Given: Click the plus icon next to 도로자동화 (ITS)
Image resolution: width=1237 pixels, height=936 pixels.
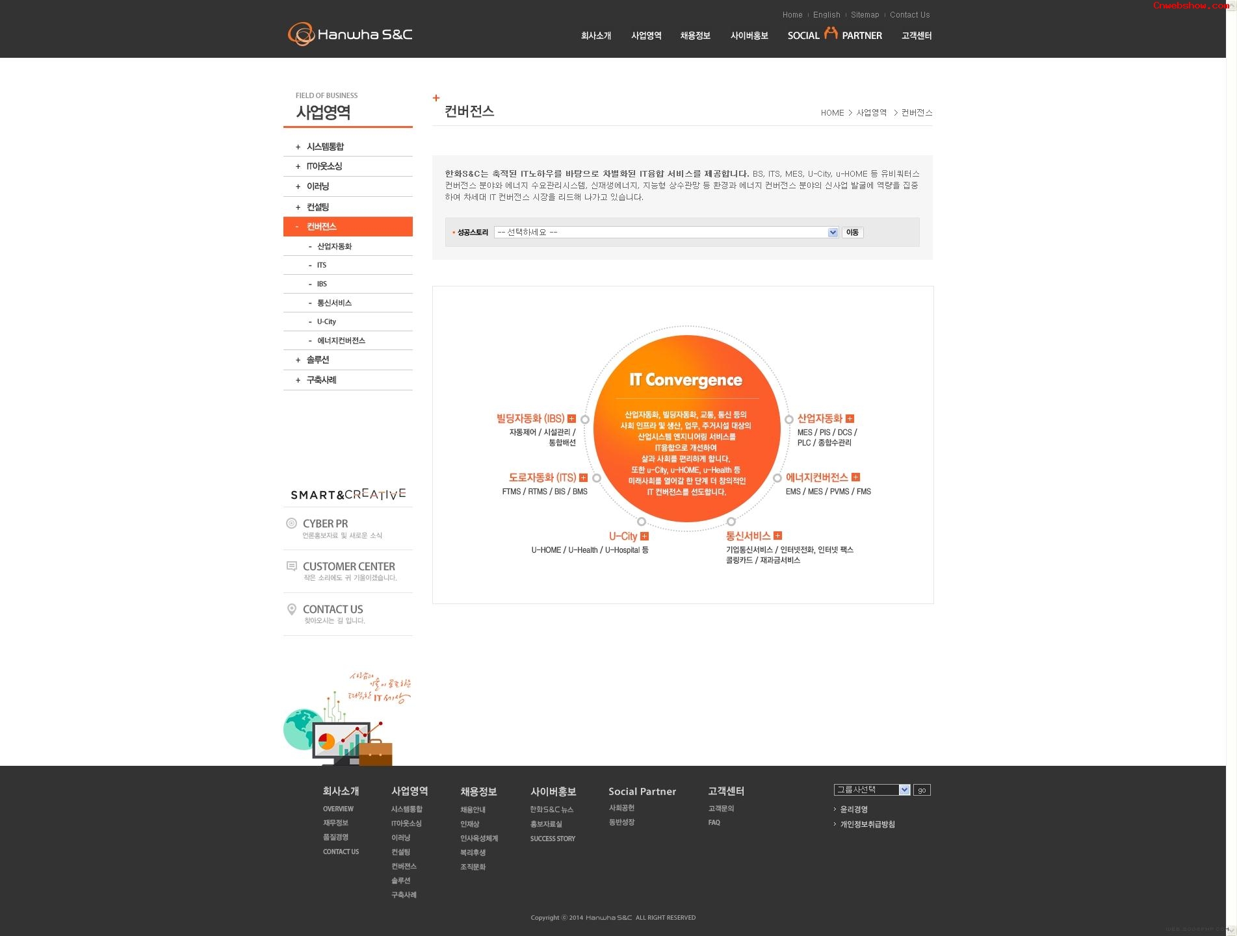Looking at the screenshot, I should (583, 478).
